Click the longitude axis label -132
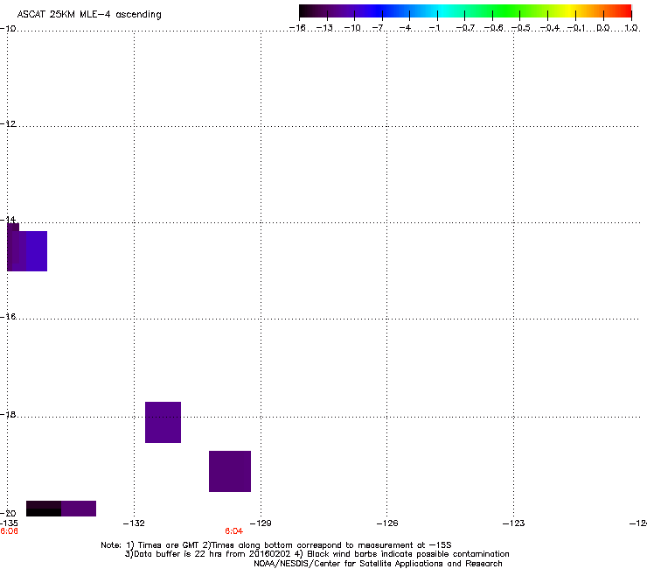This screenshot has width=647, height=569. [134, 523]
